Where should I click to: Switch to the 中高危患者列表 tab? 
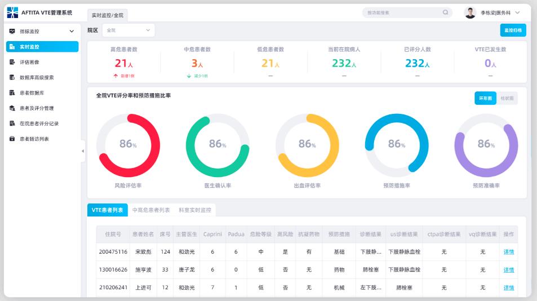coord(150,210)
